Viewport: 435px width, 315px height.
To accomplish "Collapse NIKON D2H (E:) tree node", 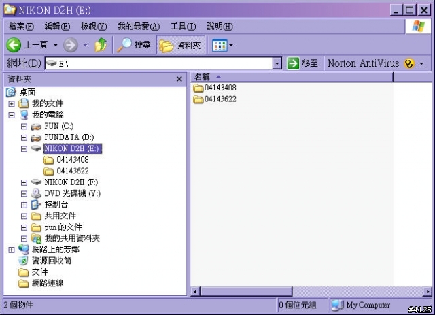I will (24, 149).
